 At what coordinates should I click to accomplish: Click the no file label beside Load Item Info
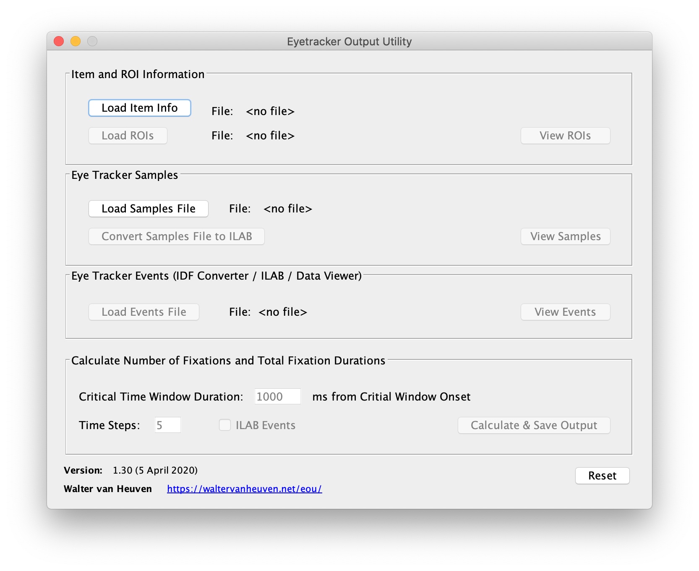coord(270,111)
